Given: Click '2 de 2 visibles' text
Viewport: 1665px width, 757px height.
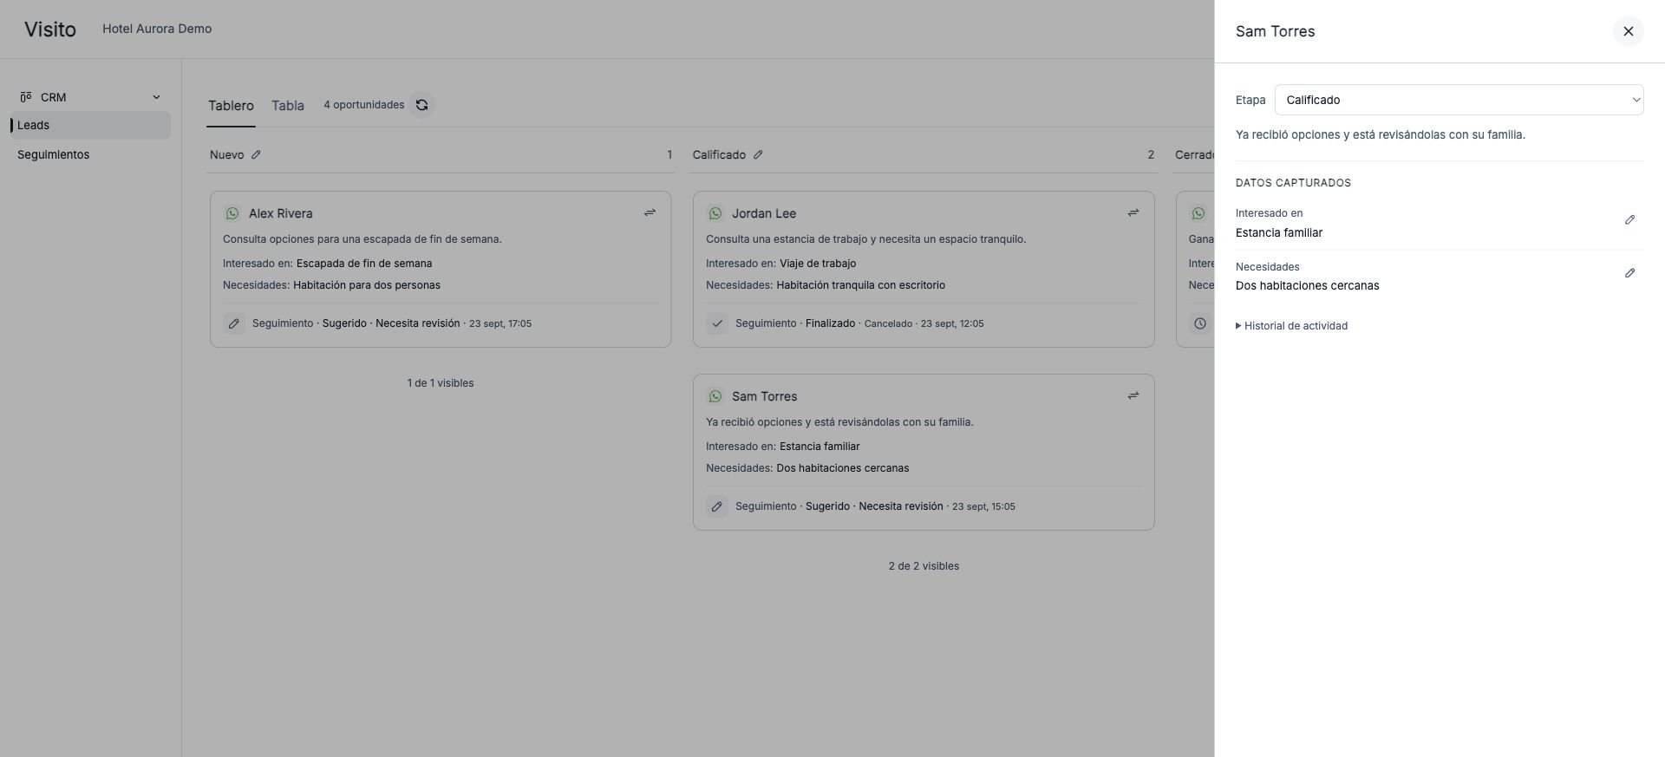Looking at the screenshot, I should tap(924, 566).
